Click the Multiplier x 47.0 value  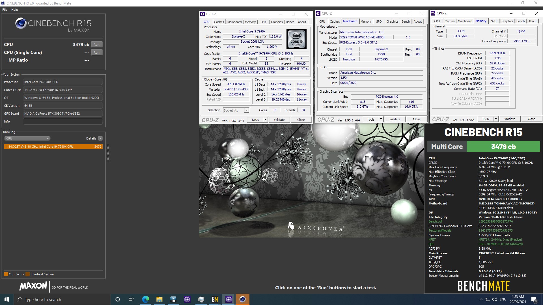point(236,89)
